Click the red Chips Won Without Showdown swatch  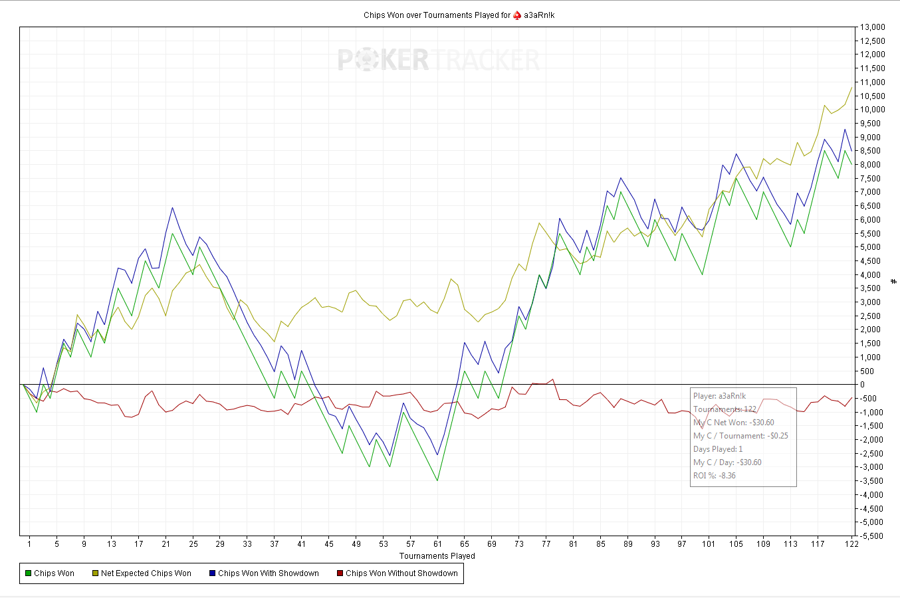tap(340, 573)
